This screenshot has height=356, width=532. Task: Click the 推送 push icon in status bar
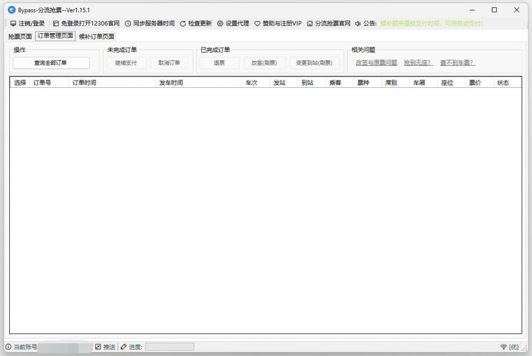(x=98, y=347)
